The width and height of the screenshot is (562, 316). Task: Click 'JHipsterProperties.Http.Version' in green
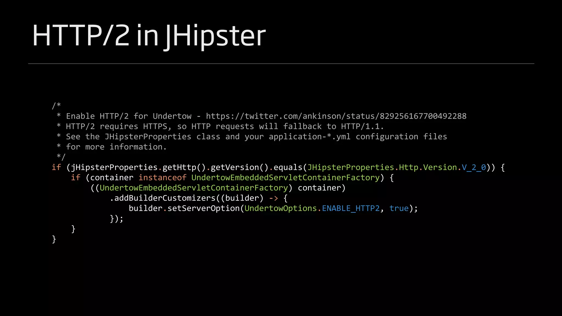tap(382, 167)
